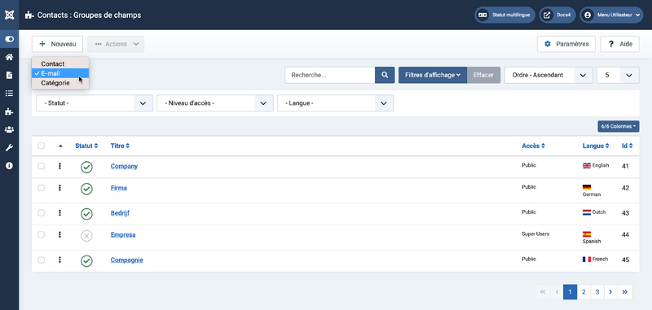652x310 pixels.
Task: Open the Compagnie field group link
Action: (127, 260)
